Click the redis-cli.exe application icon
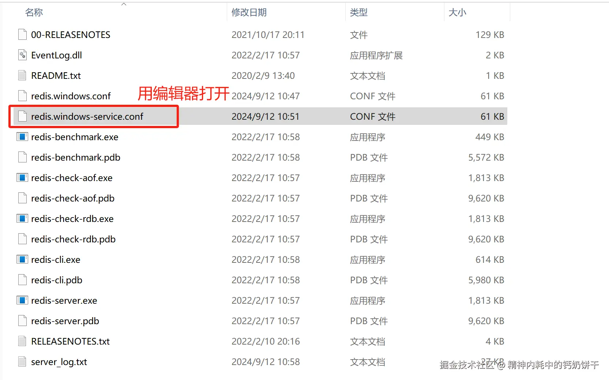 pos(22,260)
